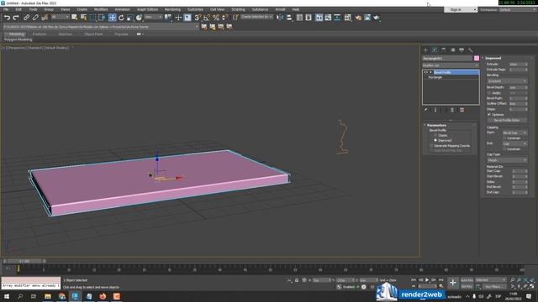Select the Improved radio button
The image size is (538, 302).
435,140
